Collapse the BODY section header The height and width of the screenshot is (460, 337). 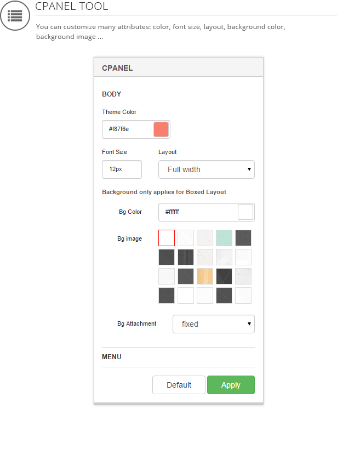point(112,94)
